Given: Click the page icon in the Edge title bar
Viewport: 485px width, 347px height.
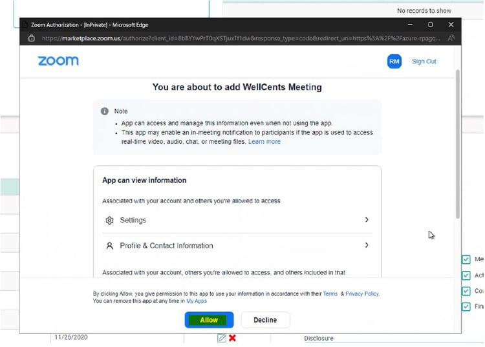Looking at the screenshot, I should point(25,25).
